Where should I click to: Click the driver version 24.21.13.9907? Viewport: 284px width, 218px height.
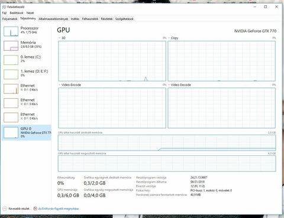tap(199, 177)
